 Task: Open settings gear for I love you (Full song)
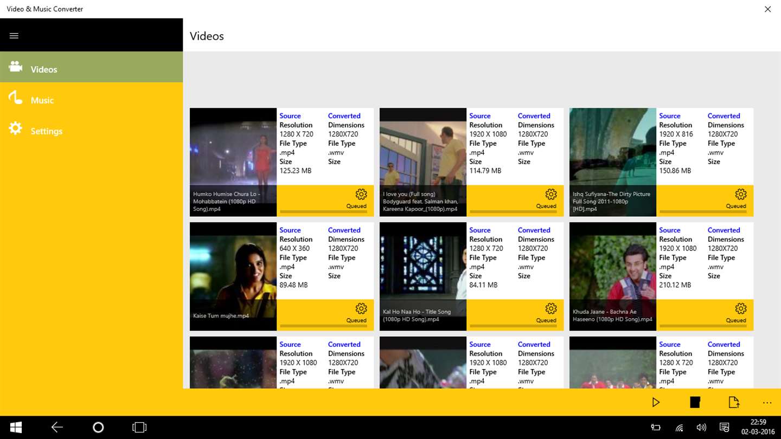(x=551, y=194)
